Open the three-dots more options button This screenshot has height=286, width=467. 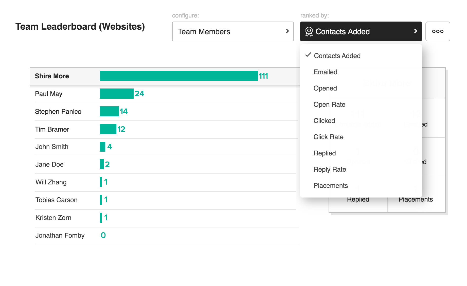click(438, 31)
